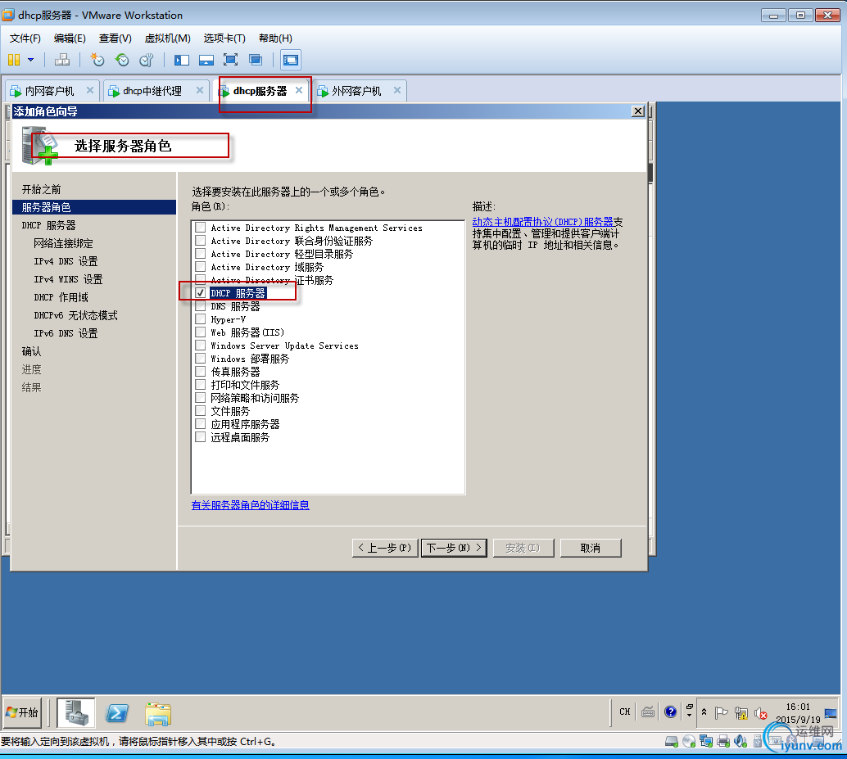The width and height of the screenshot is (847, 759).
Task: Close the 添加角色向导 dialog
Action: (x=638, y=111)
